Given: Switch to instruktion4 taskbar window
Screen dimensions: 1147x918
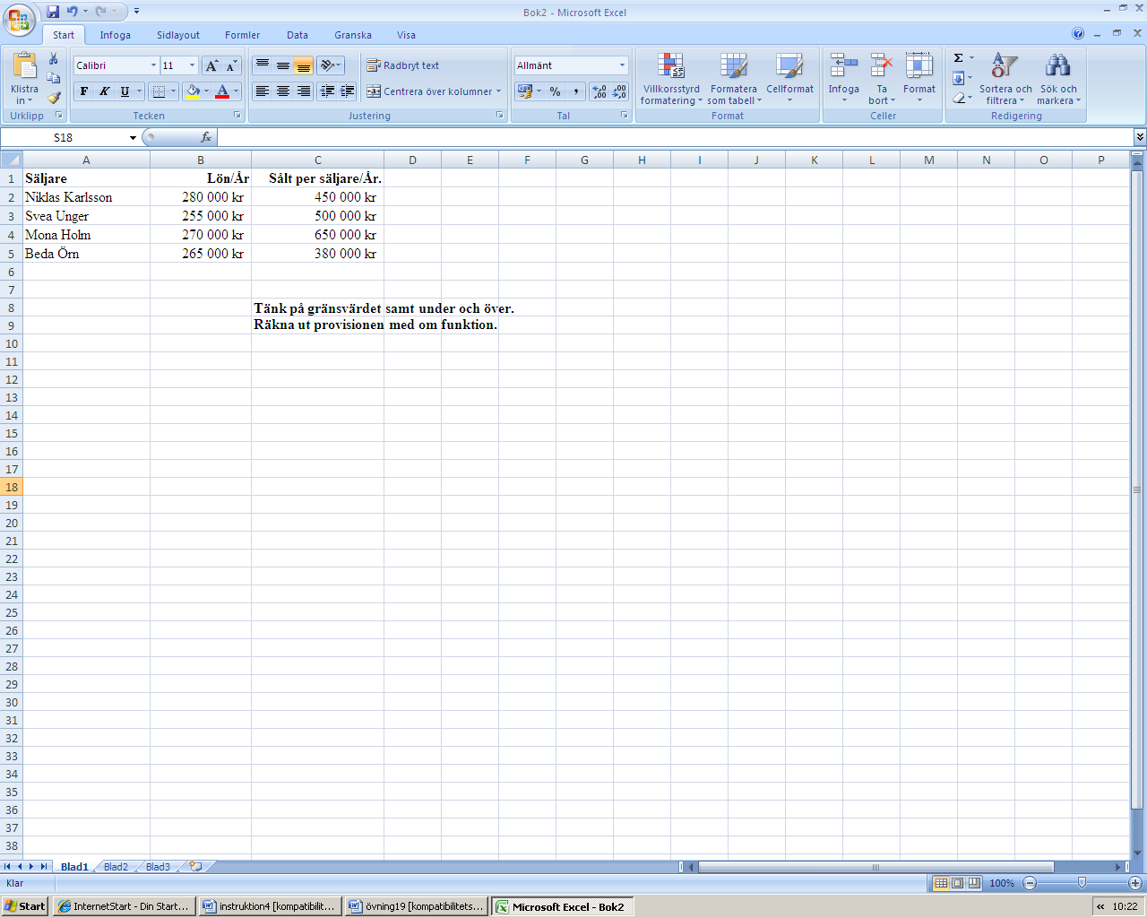Looking at the screenshot, I should pyautogui.click(x=270, y=906).
